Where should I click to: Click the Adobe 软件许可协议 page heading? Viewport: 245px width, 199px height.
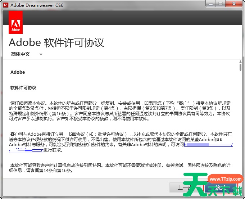click(x=56, y=42)
